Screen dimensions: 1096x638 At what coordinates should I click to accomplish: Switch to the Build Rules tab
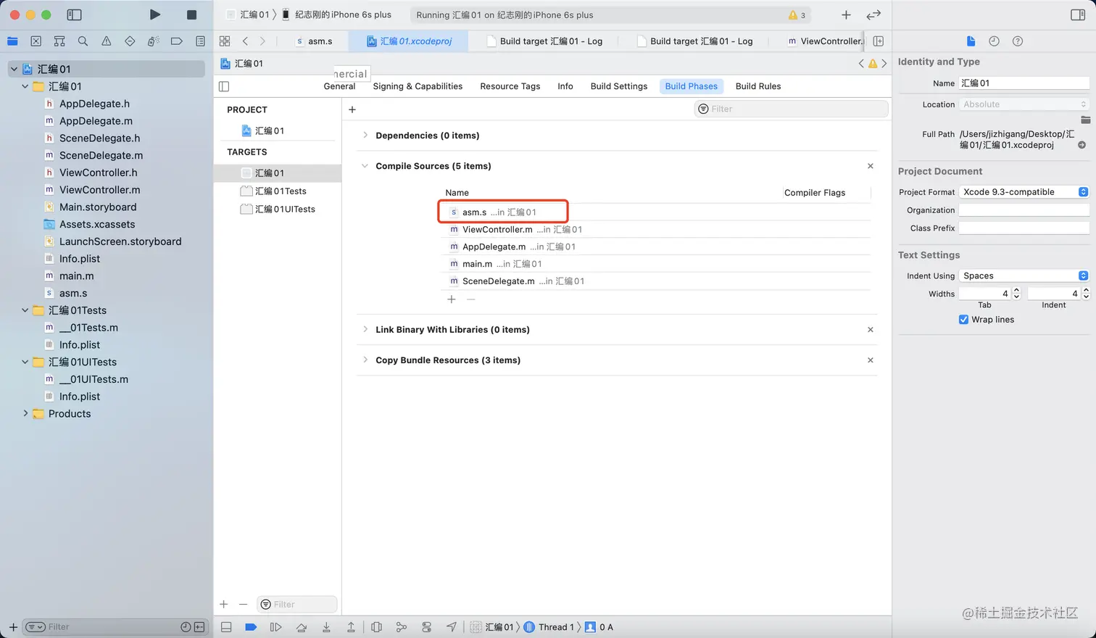758,86
